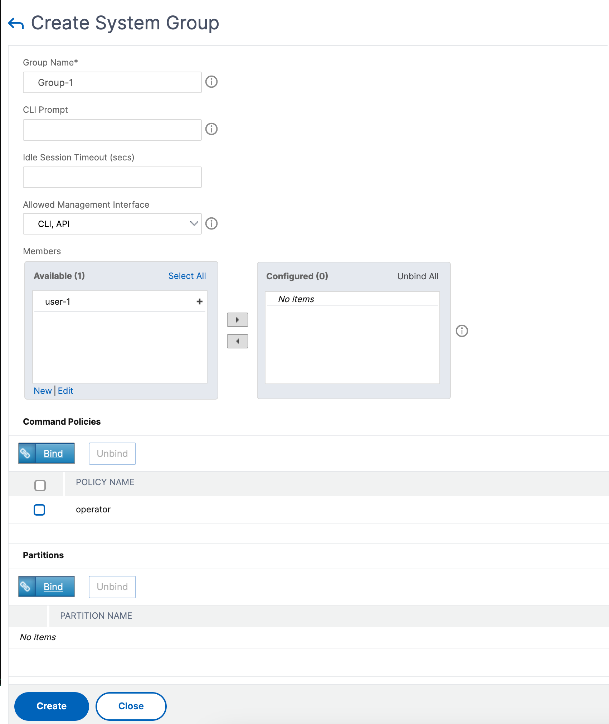Click the Close button
The width and height of the screenshot is (609, 724).
(131, 706)
